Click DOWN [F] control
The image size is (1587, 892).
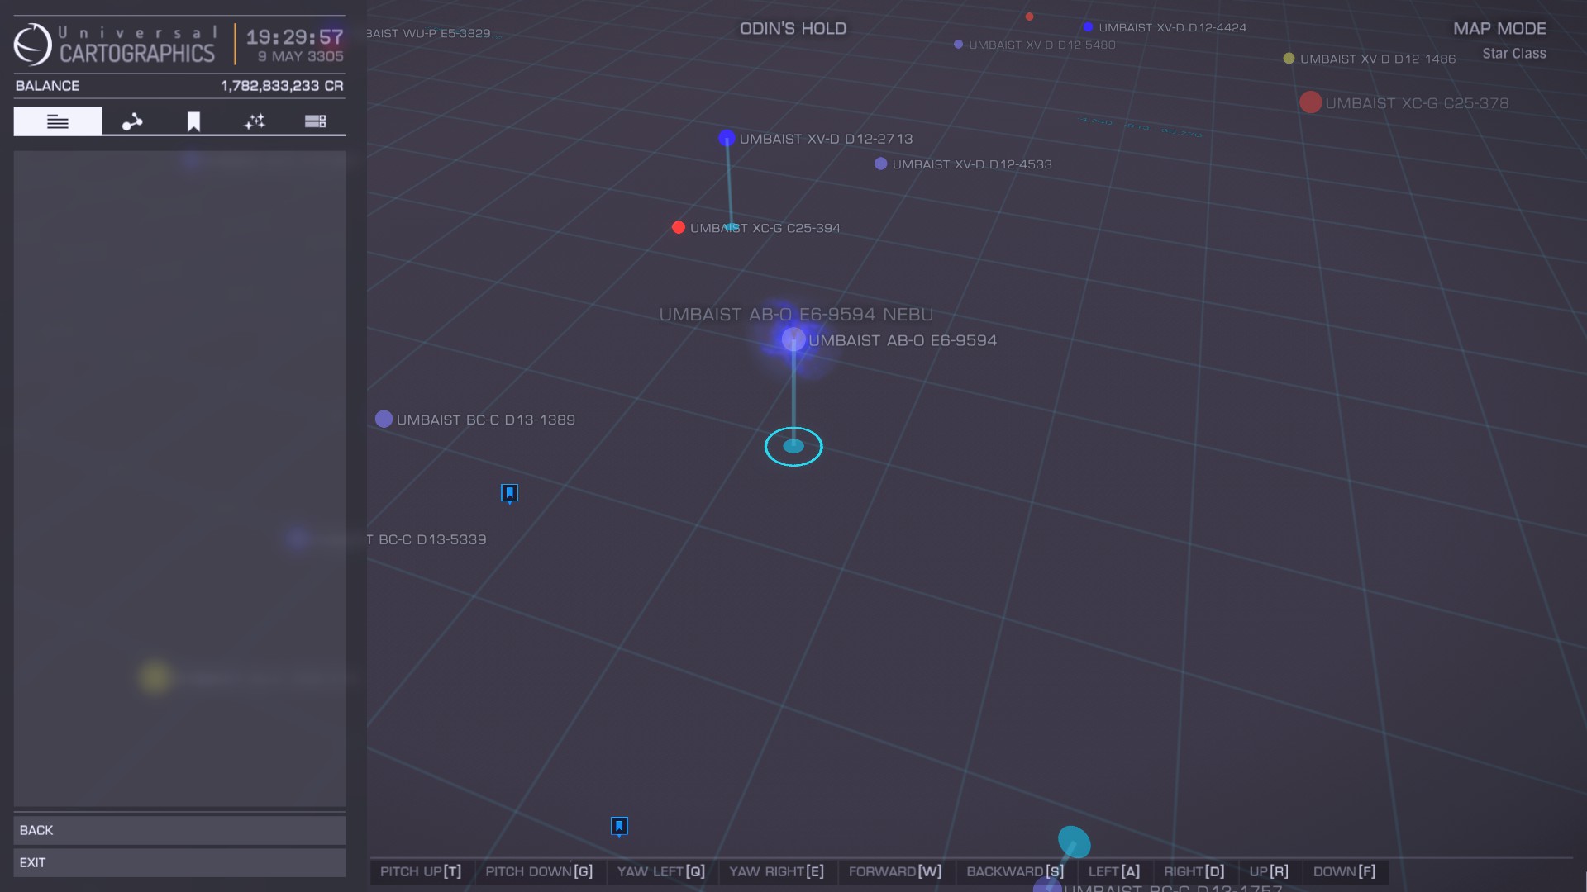[x=1344, y=871]
